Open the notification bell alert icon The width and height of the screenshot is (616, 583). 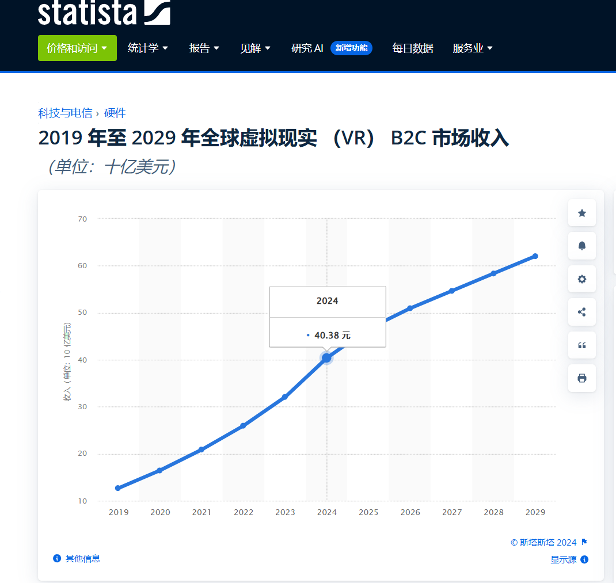[x=581, y=246]
